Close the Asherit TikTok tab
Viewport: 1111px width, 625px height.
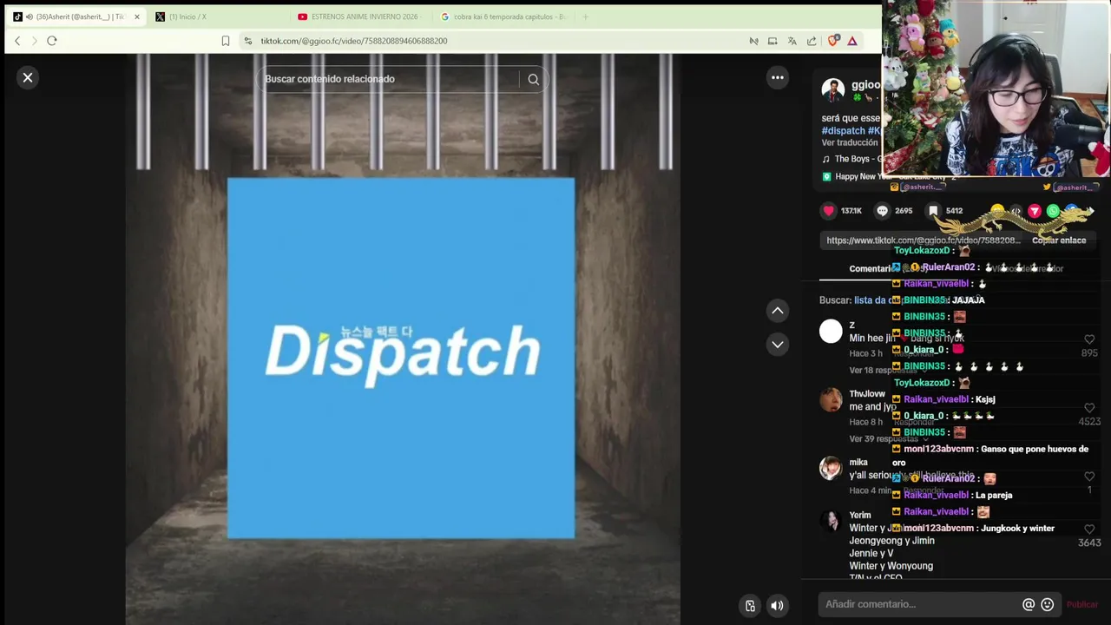pos(136,16)
